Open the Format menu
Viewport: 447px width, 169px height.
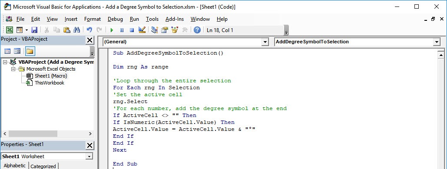[x=93, y=19]
